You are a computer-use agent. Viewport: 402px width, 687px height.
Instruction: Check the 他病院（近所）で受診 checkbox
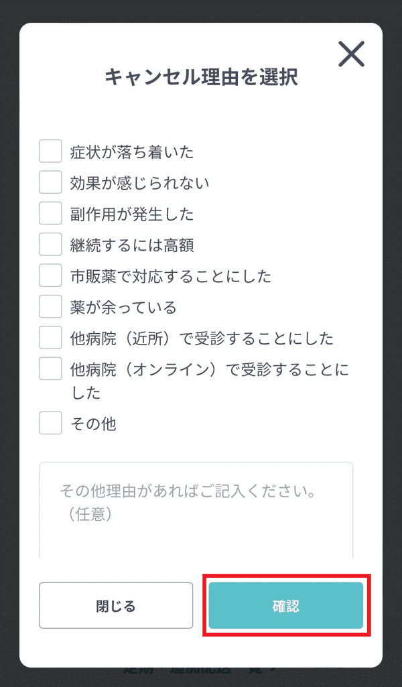50,337
